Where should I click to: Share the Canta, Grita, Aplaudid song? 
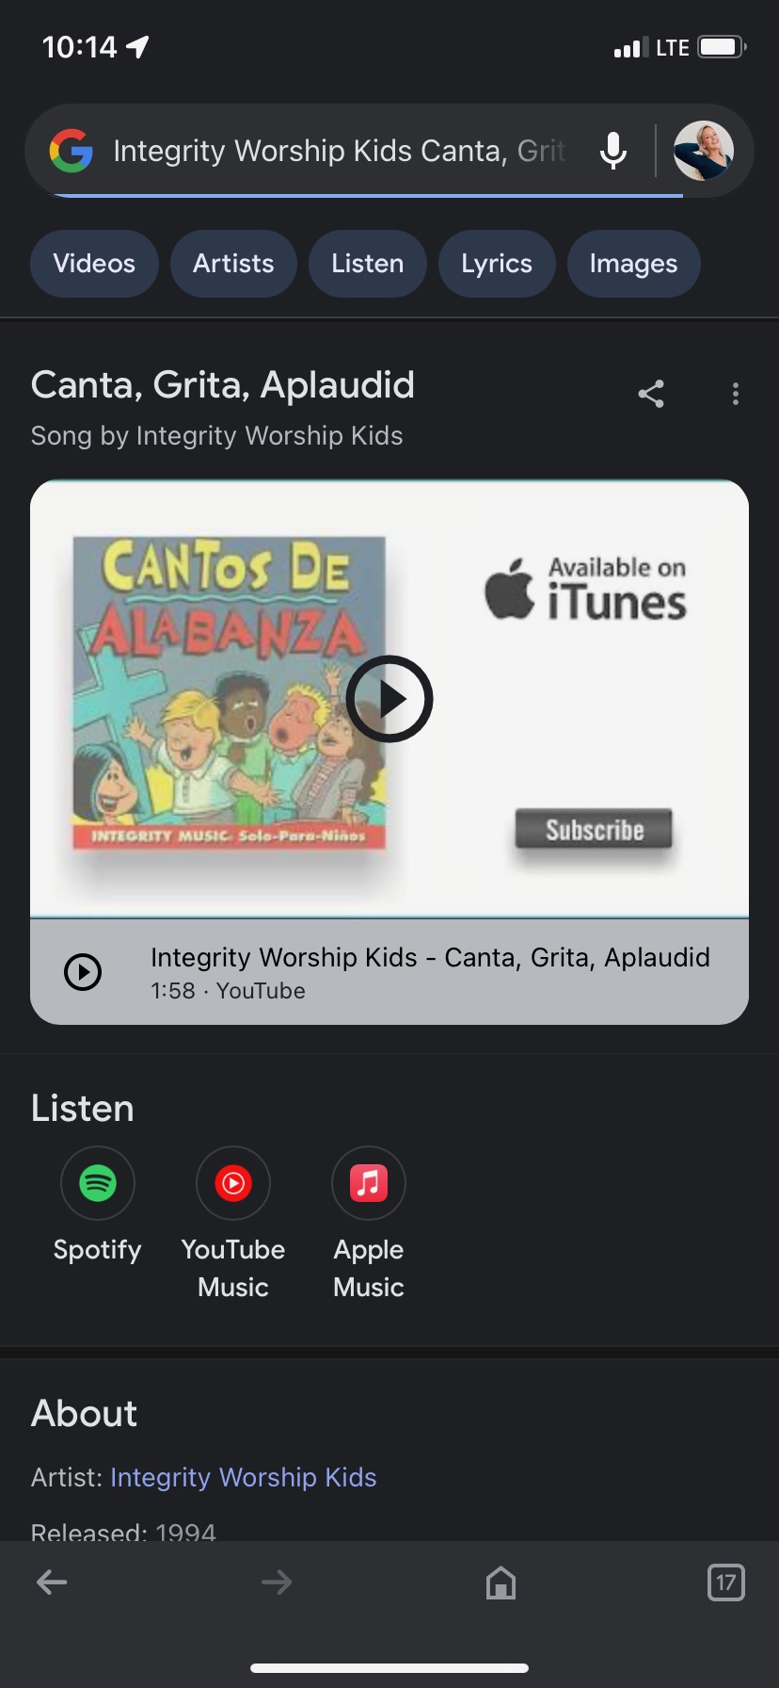pyautogui.click(x=651, y=394)
